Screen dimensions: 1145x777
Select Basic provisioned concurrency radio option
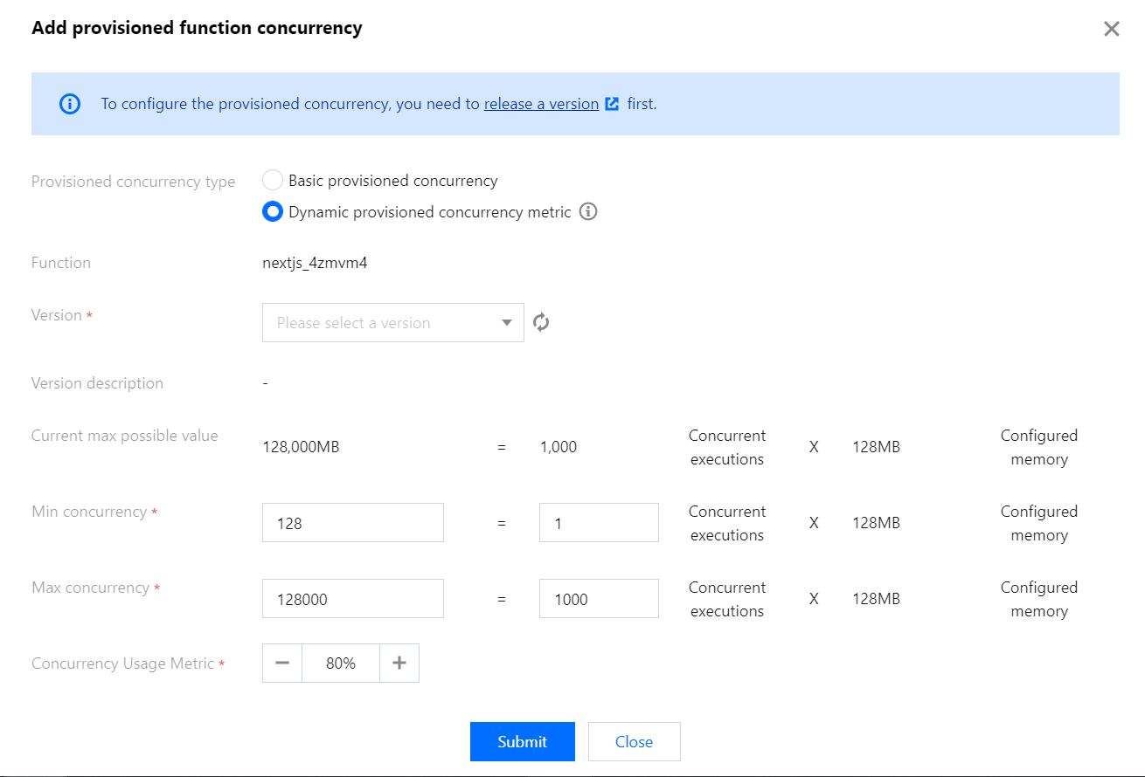273,181
